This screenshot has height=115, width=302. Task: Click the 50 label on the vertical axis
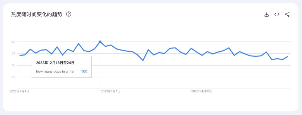click(x=13, y=65)
